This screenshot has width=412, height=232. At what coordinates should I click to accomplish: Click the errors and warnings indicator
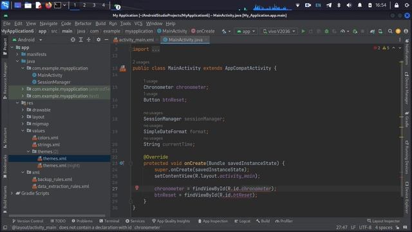pos(381,48)
